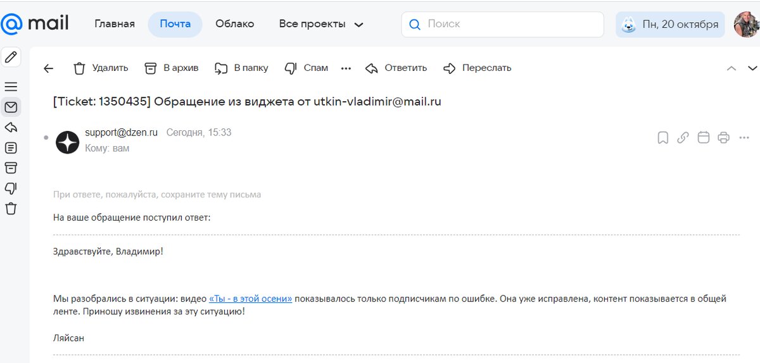This screenshot has height=363, width=760.
Task: Open the Главная section
Action: pyautogui.click(x=115, y=24)
